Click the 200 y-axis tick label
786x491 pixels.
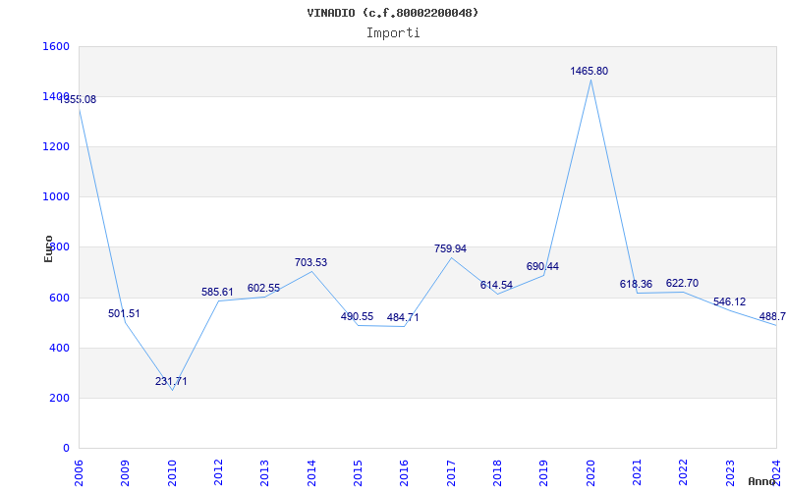(x=59, y=399)
